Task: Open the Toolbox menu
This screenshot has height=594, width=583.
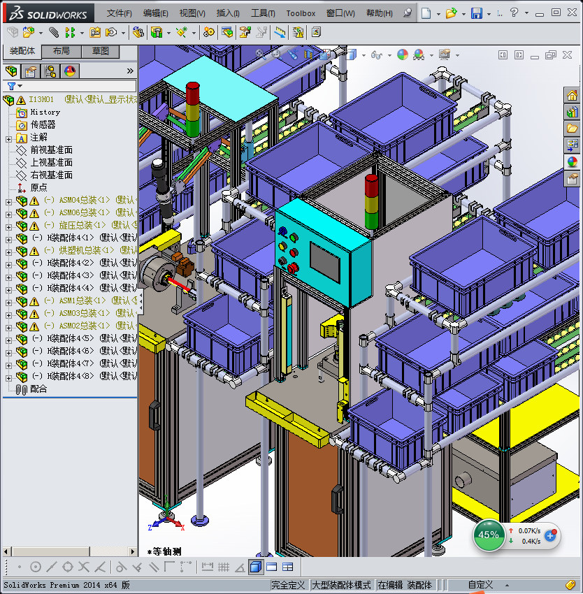Action: point(301,13)
